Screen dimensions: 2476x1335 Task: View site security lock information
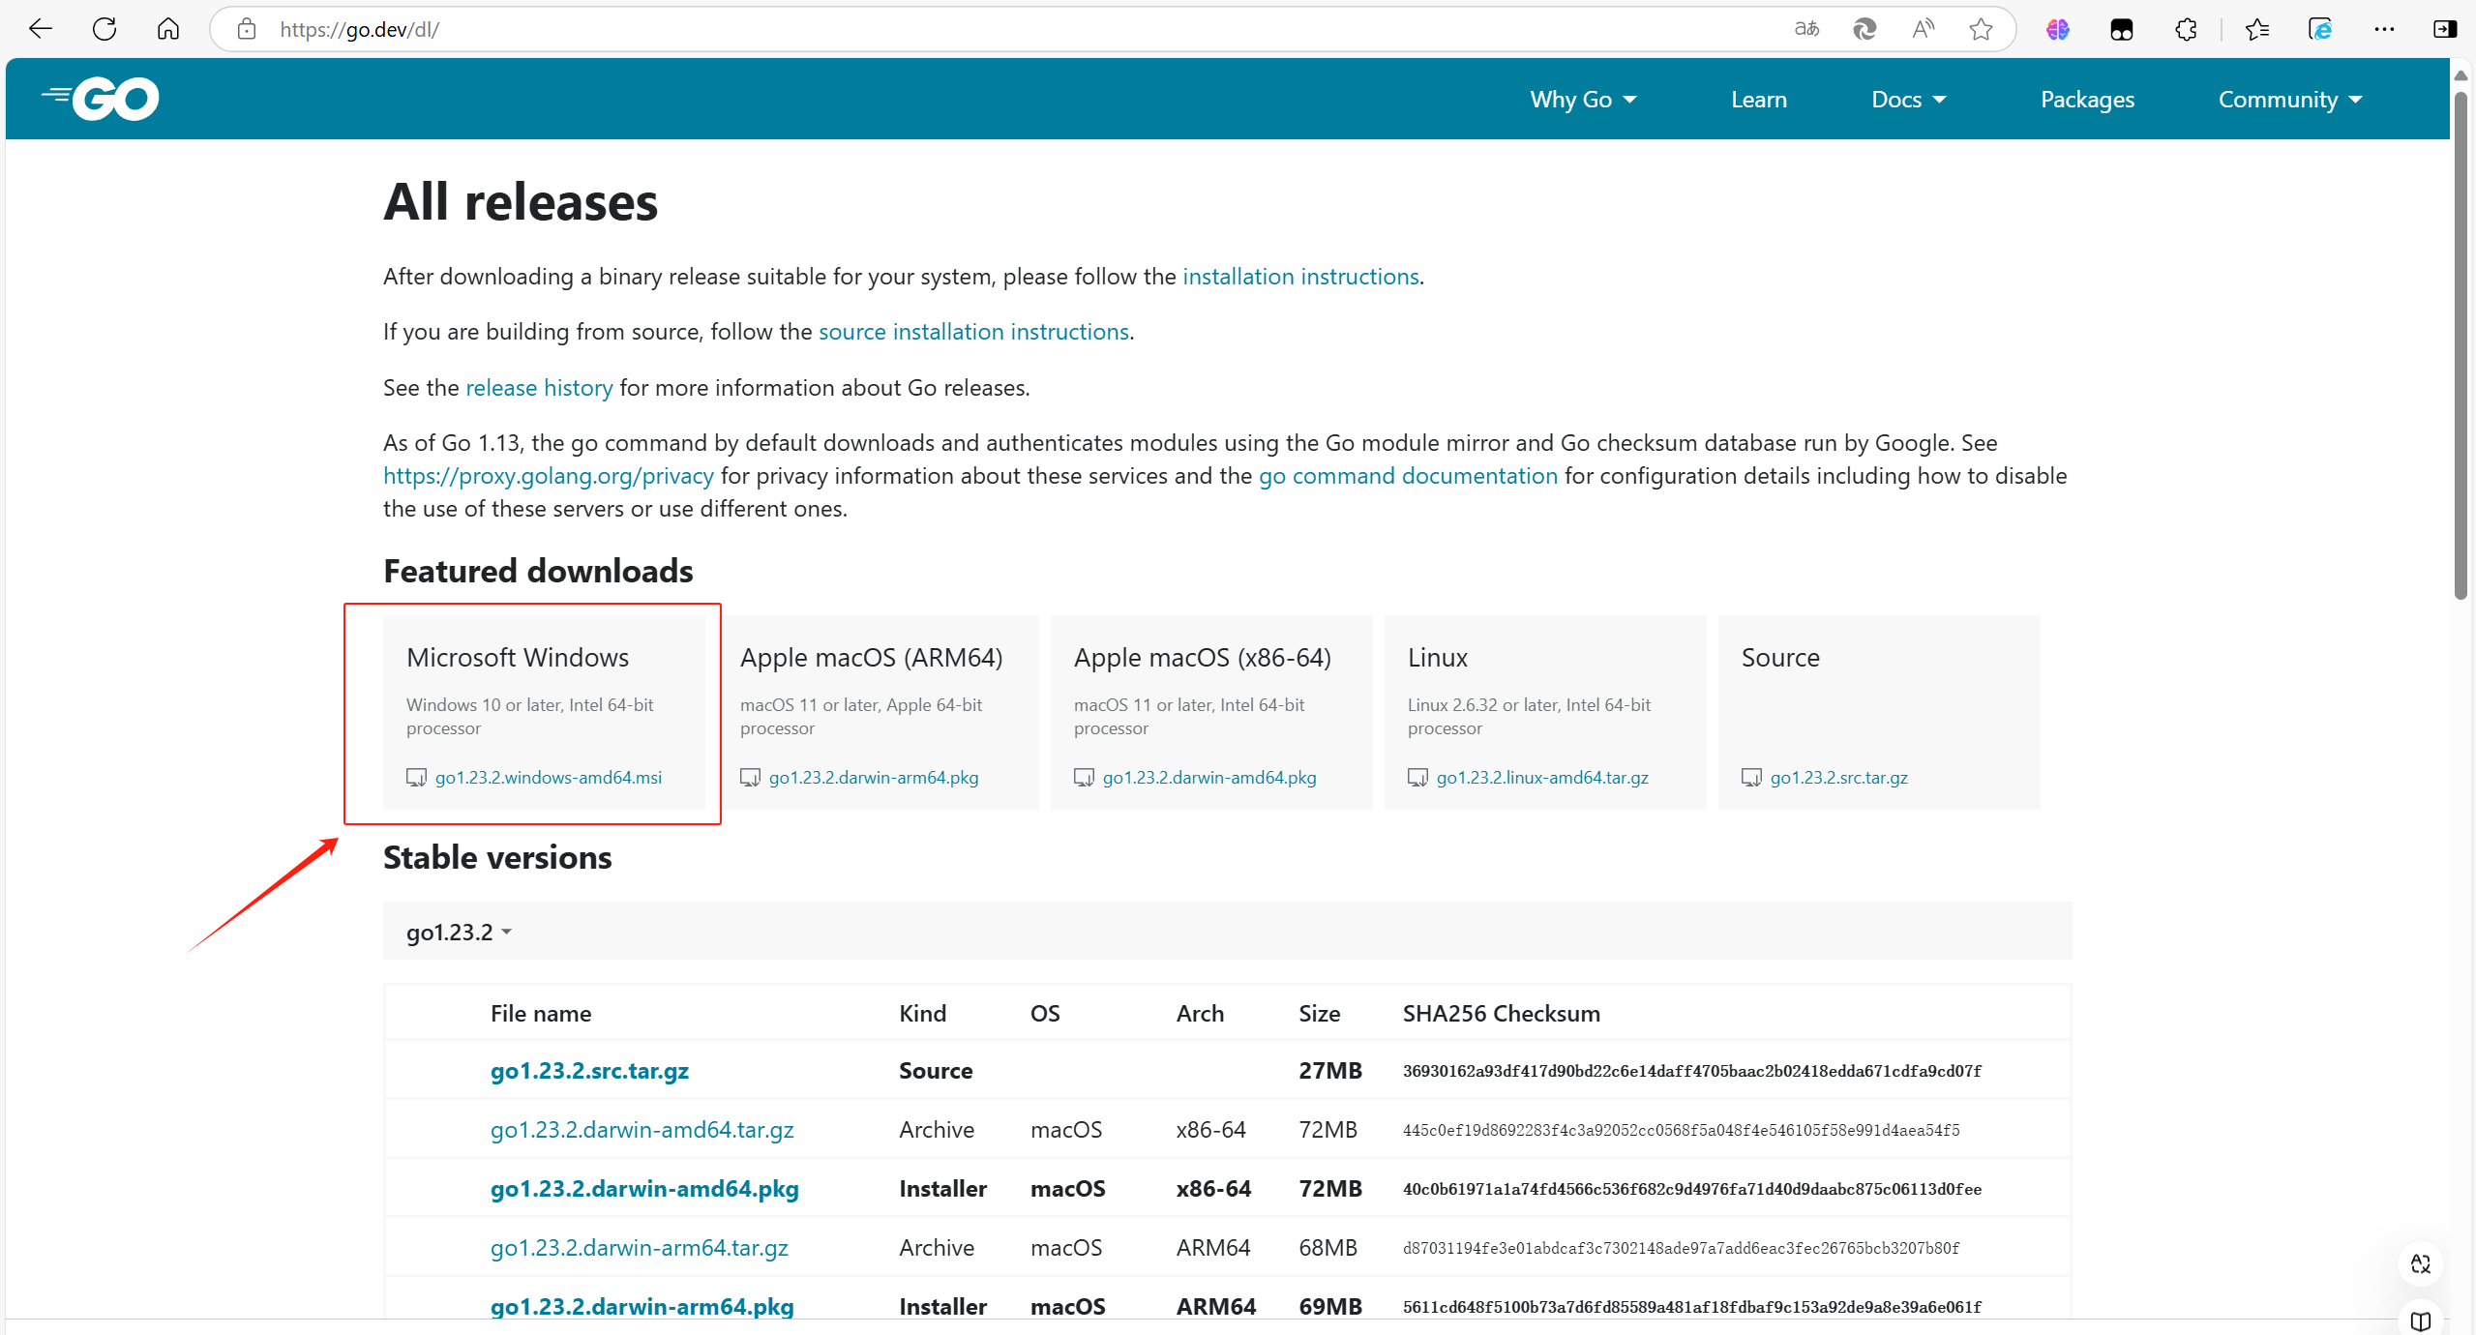point(247,29)
